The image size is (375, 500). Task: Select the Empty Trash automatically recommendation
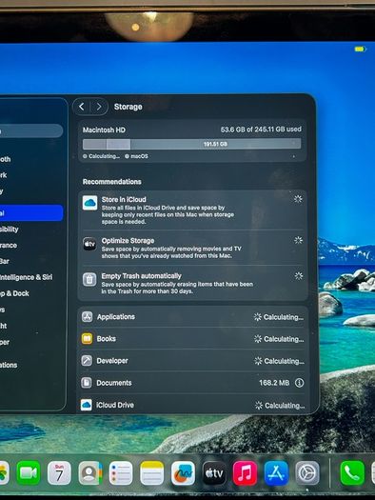[x=193, y=283]
